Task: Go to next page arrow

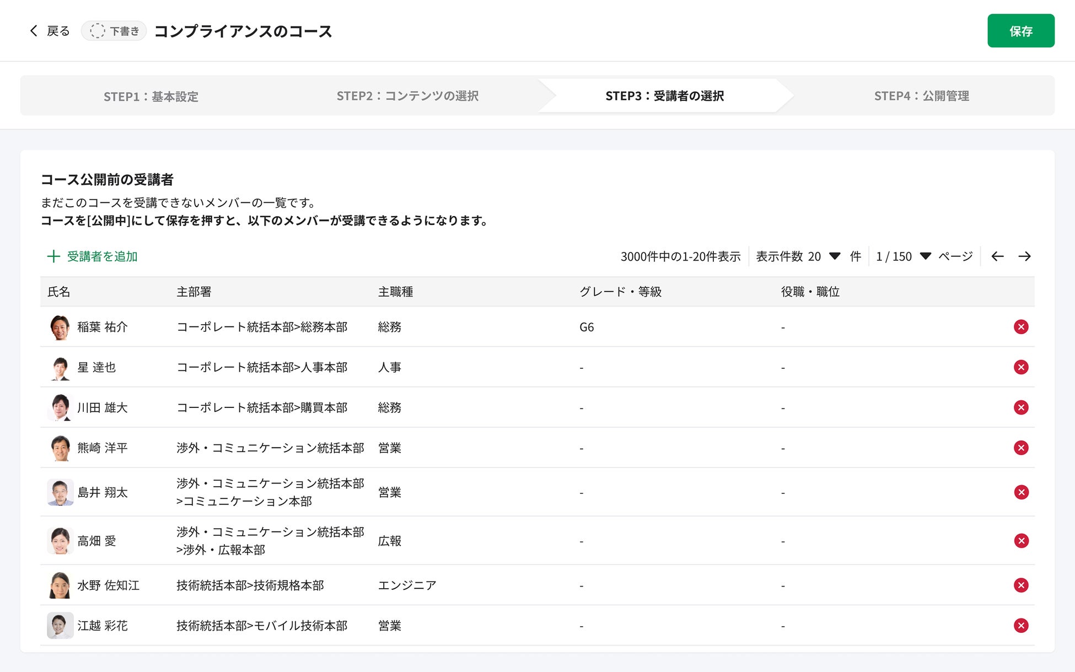Action: pyautogui.click(x=1024, y=256)
